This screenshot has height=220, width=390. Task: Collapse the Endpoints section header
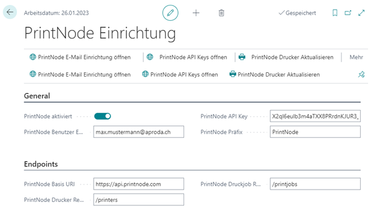(41, 164)
